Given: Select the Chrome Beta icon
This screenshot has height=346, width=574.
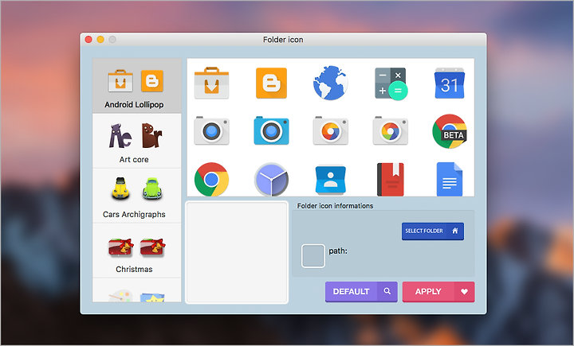Looking at the screenshot, I should [450, 131].
